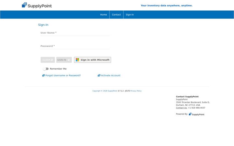Click the Contact Us link in the footer
Screen dimensions: 234x146
pyautogui.click(x=181, y=108)
